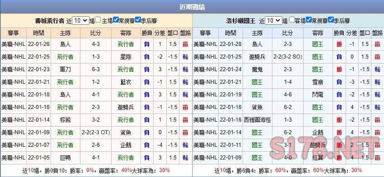Click 遊騎兵 home team on 22-01-25
Viewport: 384px width, 177px height.
[258, 57]
